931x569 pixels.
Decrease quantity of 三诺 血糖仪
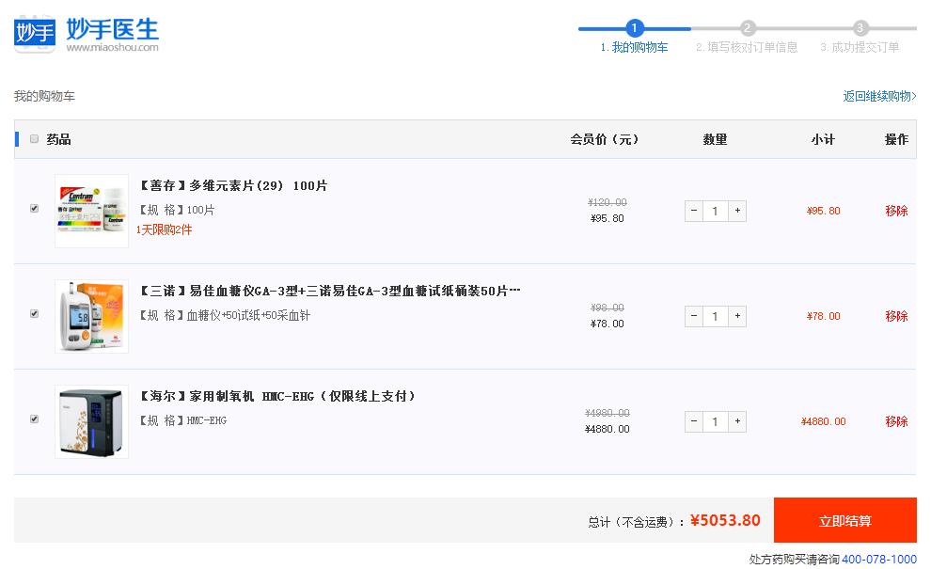coord(693,316)
